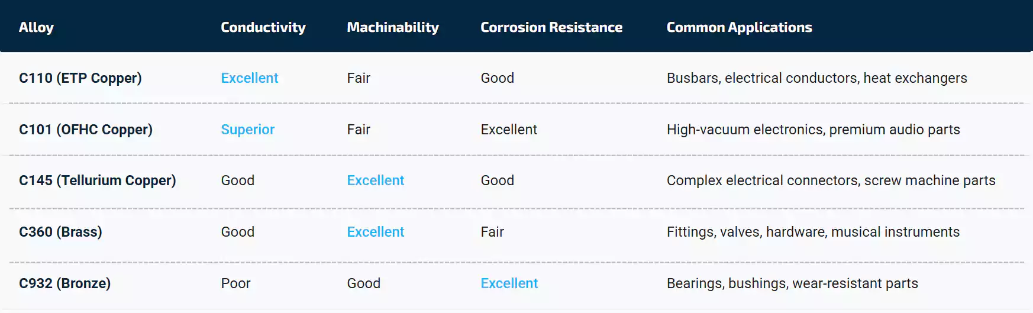Select the Machinability column header
This screenshot has height=313, width=1033.
(393, 27)
